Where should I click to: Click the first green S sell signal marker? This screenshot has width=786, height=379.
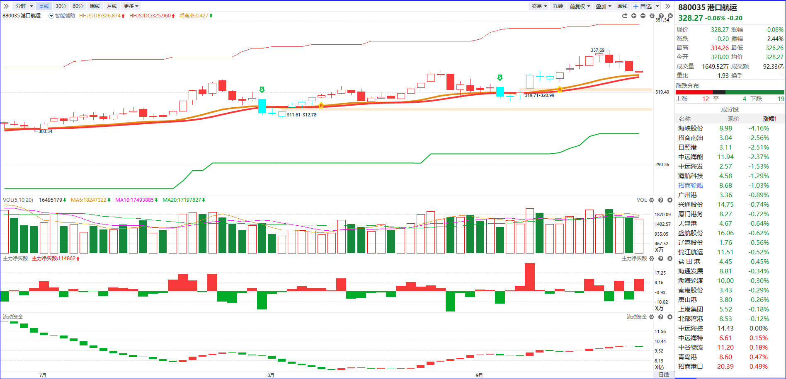(262, 89)
